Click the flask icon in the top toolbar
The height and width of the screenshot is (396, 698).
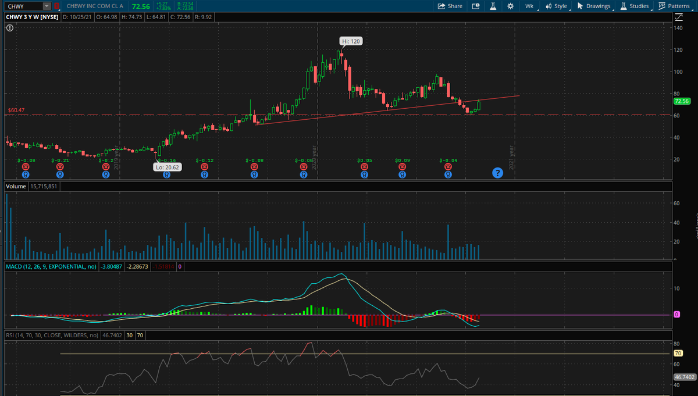492,6
